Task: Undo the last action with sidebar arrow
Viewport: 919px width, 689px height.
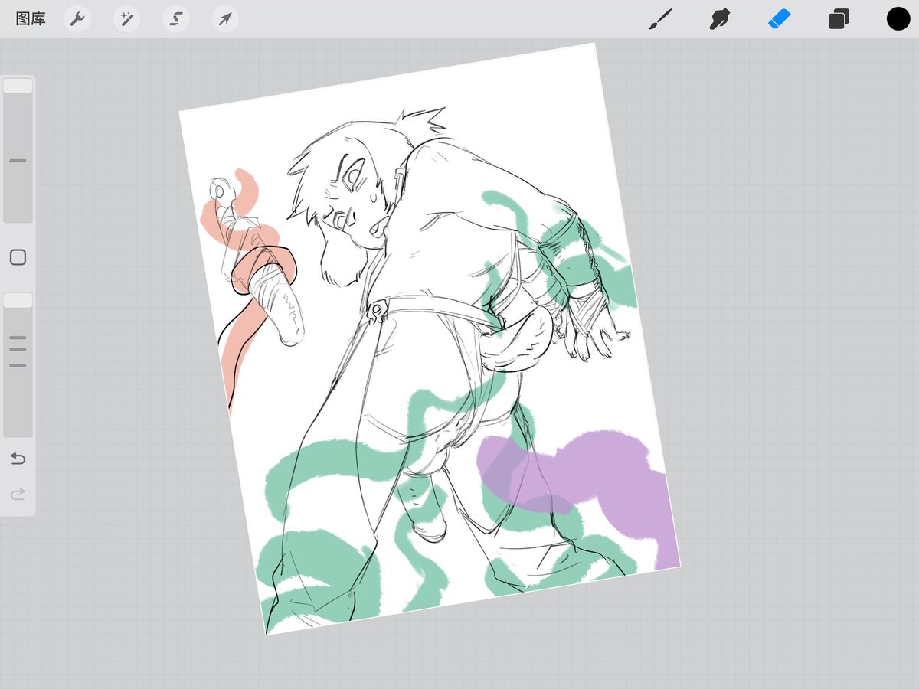Action: pos(18,459)
